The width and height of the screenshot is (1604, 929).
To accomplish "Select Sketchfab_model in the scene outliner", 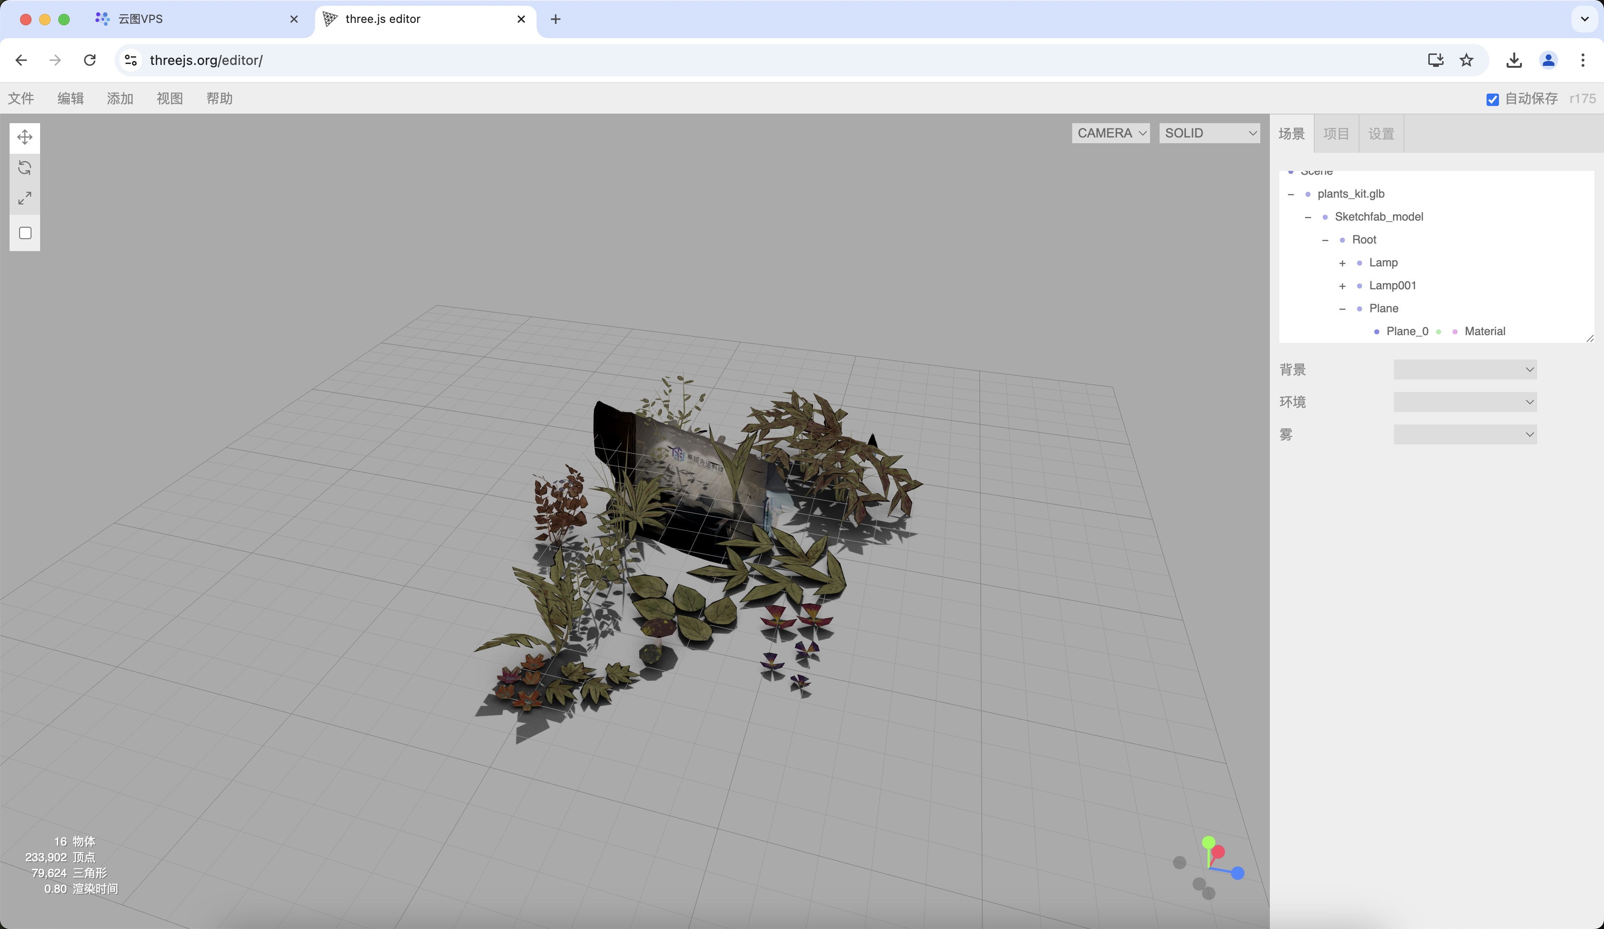I will (x=1379, y=217).
